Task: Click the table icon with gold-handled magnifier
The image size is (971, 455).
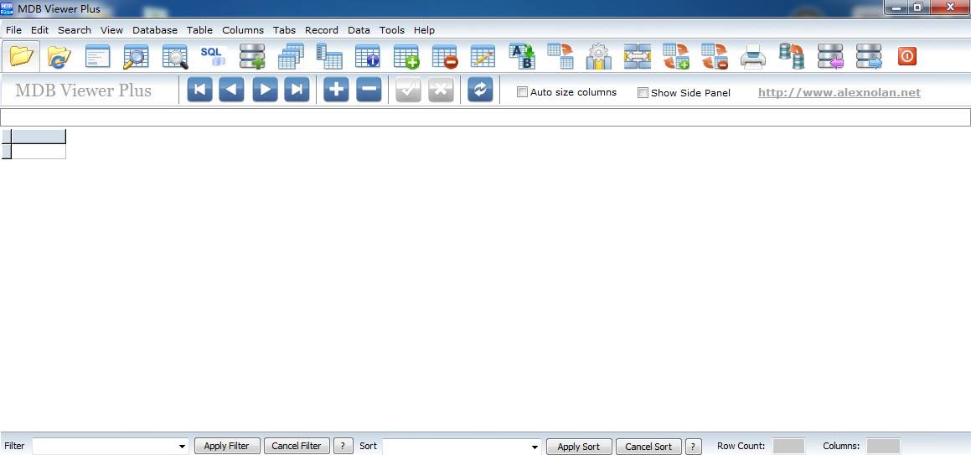Action: click(136, 56)
